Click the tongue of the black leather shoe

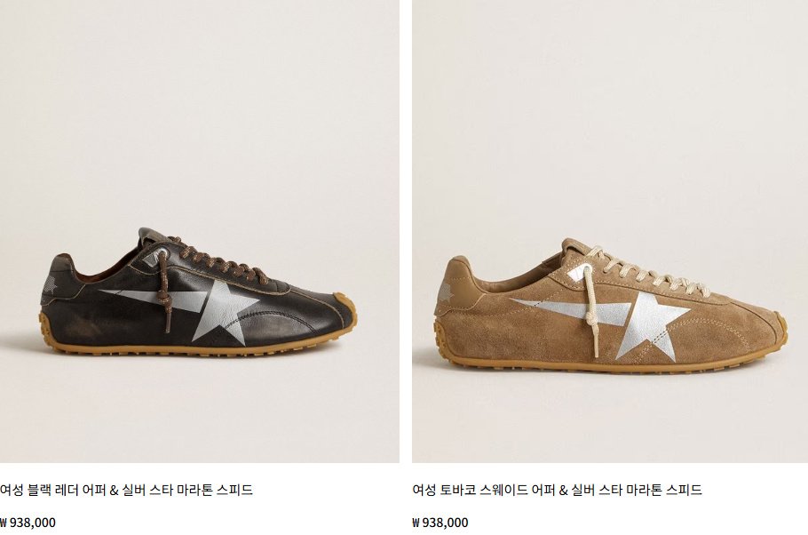(x=148, y=239)
